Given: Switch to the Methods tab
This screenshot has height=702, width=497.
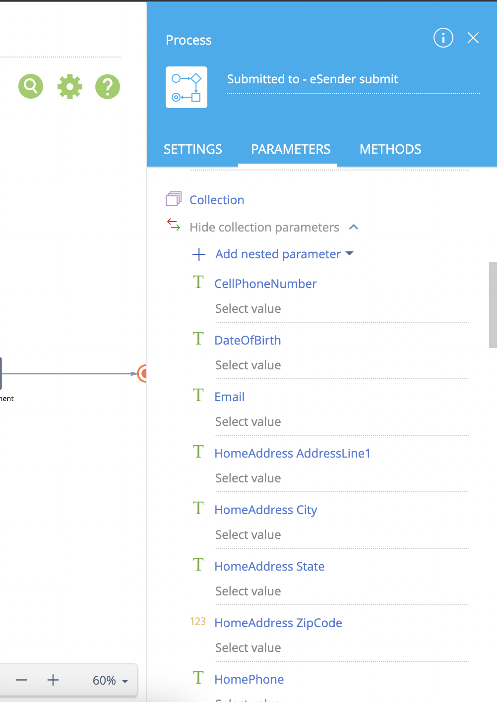Looking at the screenshot, I should pyautogui.click(x=390, y=149).
